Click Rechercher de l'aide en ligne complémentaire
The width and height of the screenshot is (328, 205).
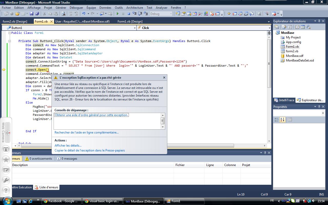click(x=87, y=132)
